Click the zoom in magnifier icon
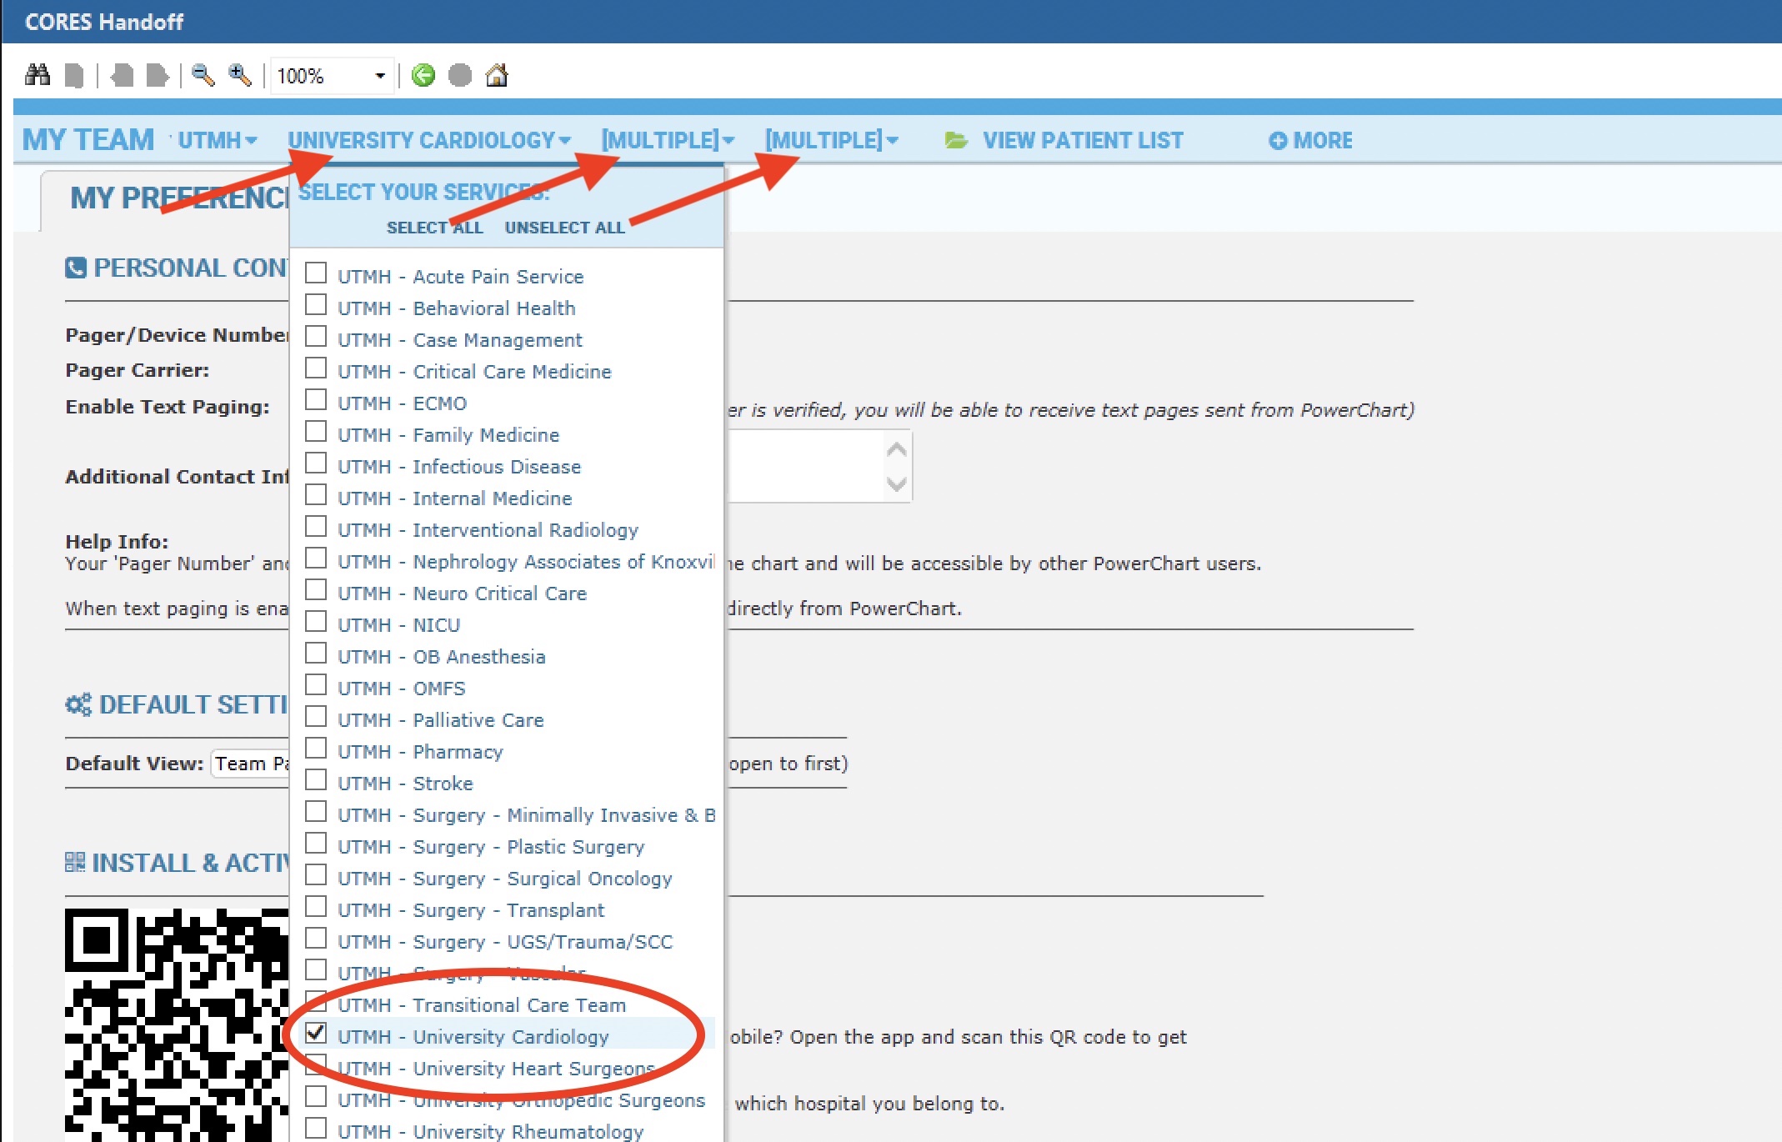 pos(240,75)
